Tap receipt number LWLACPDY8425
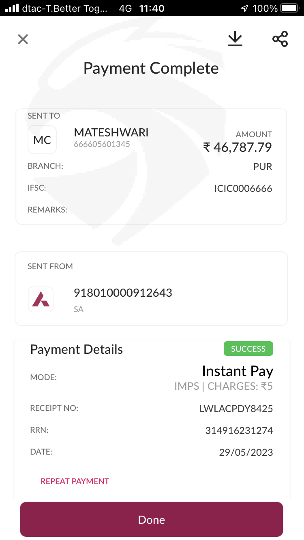This screenshot has height=540, width=304. (x=236, y=409)
